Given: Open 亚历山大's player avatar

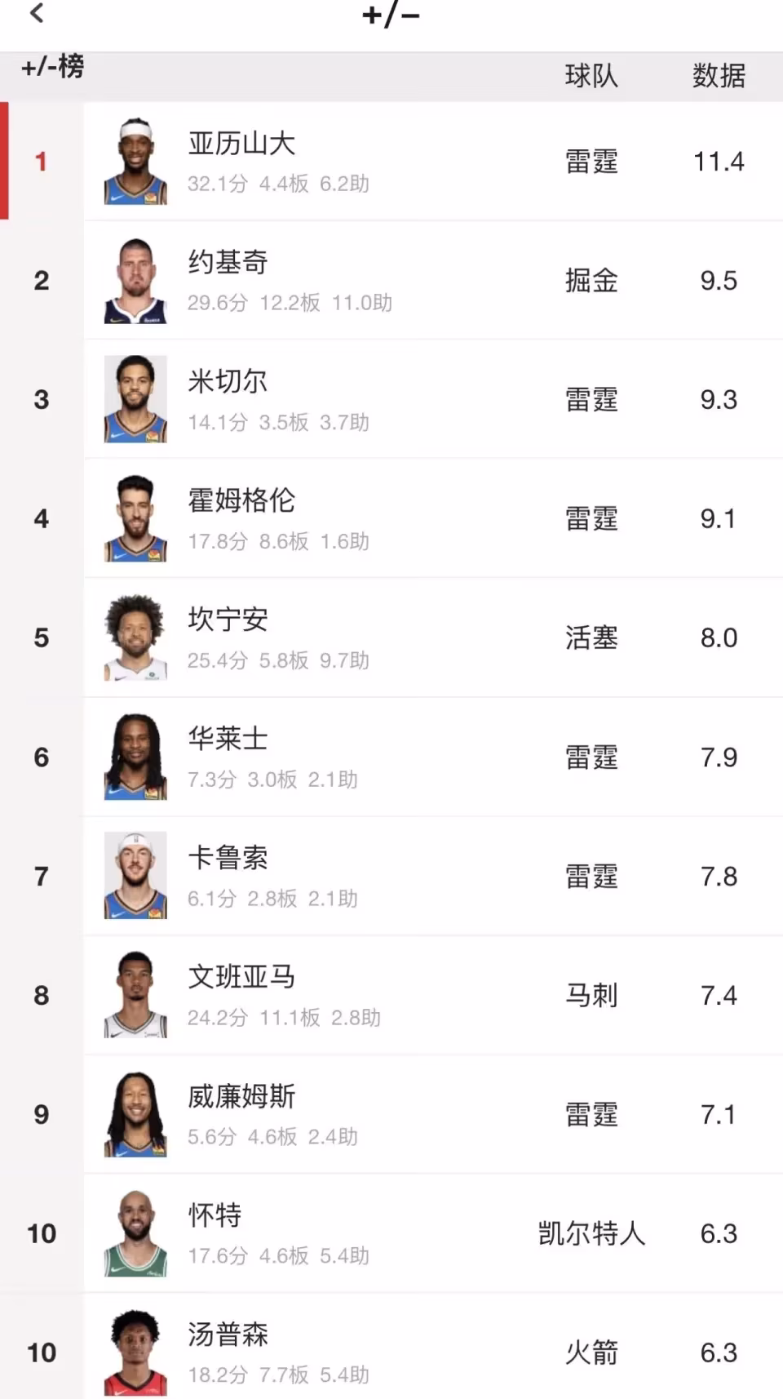Looking at the screenshot, I should click(x=135, y=161).
